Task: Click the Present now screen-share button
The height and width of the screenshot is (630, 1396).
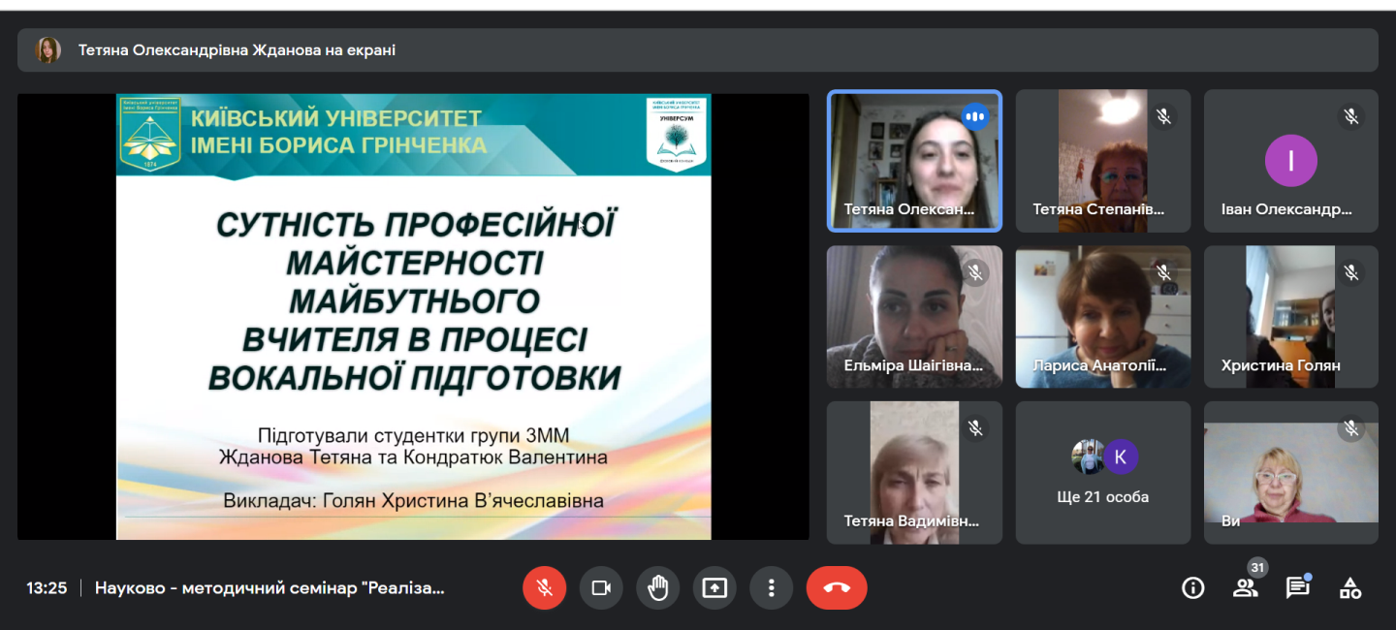Action: [x=714, y=587]
